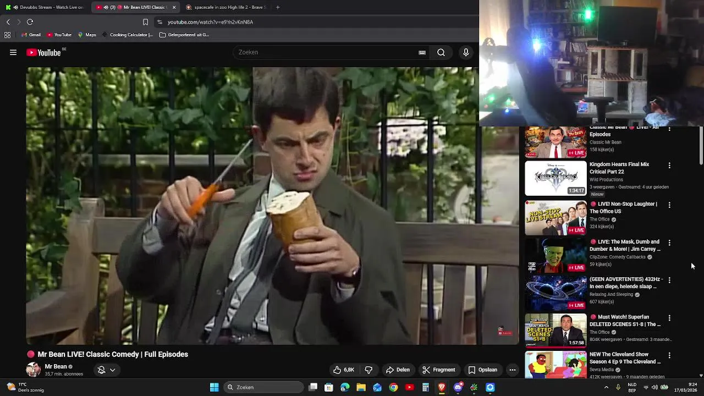Click the YouTube search magnifier button
Viewport: 704px width, 396px height.
(441, 52)
